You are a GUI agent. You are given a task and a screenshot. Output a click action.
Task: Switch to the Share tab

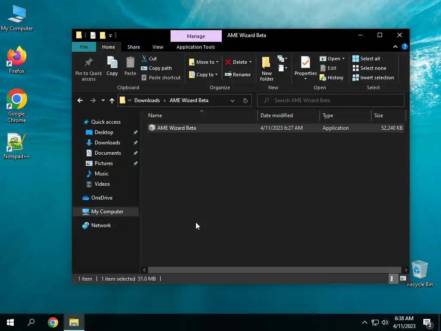(134, 47)
